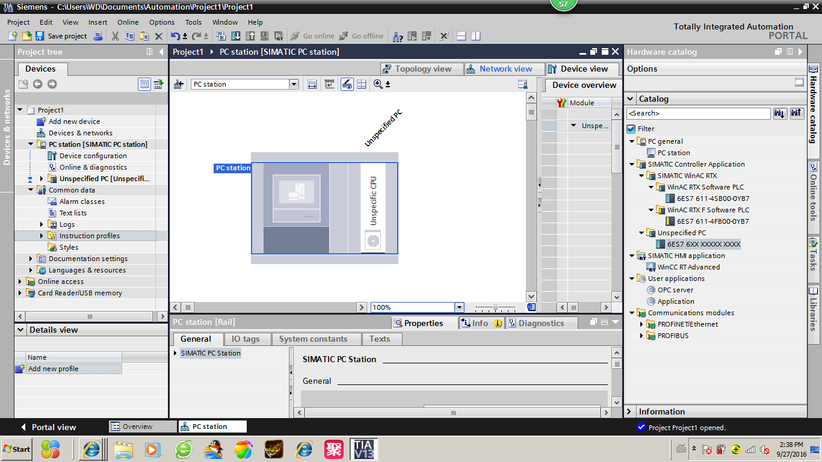Search upward in the hardware catalog
822x462 pixels.
797,113
